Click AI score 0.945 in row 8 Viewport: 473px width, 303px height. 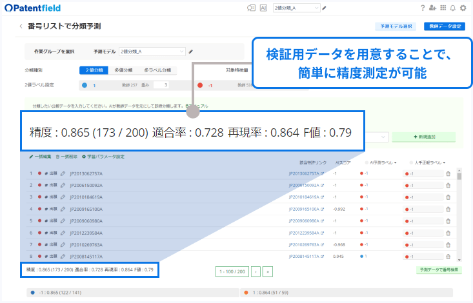(338, 257)
